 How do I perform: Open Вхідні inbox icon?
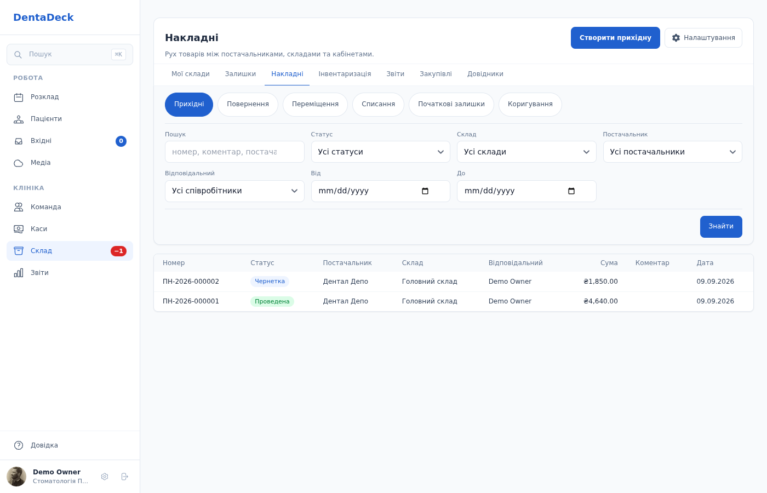19,141
